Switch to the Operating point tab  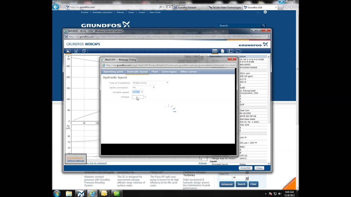113,72
